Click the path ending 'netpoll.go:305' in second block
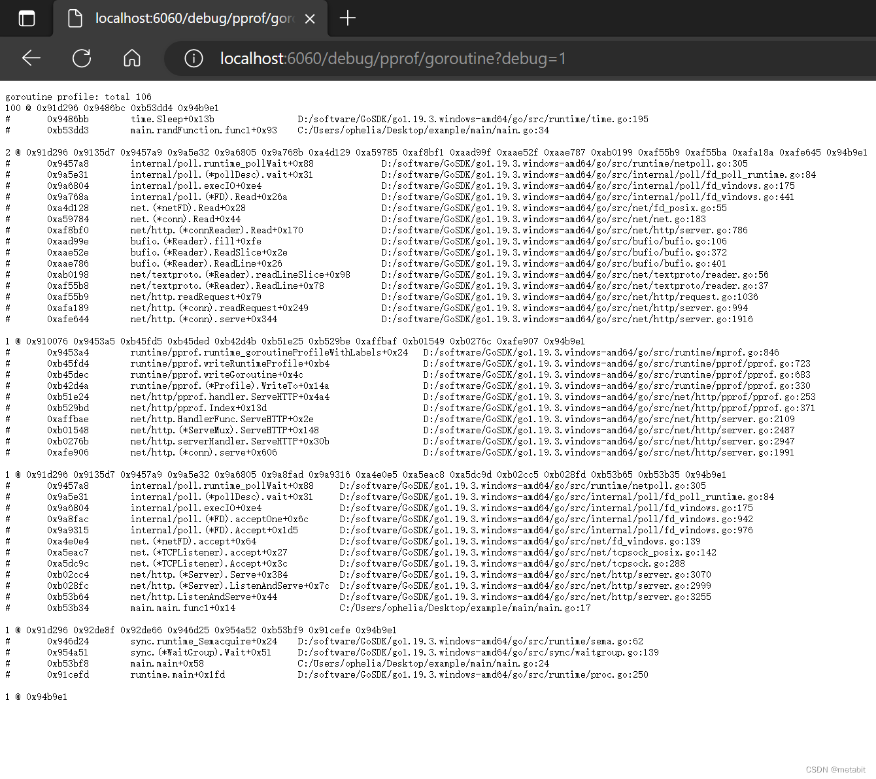Screen dimensions: 876x779 point(564,163)
